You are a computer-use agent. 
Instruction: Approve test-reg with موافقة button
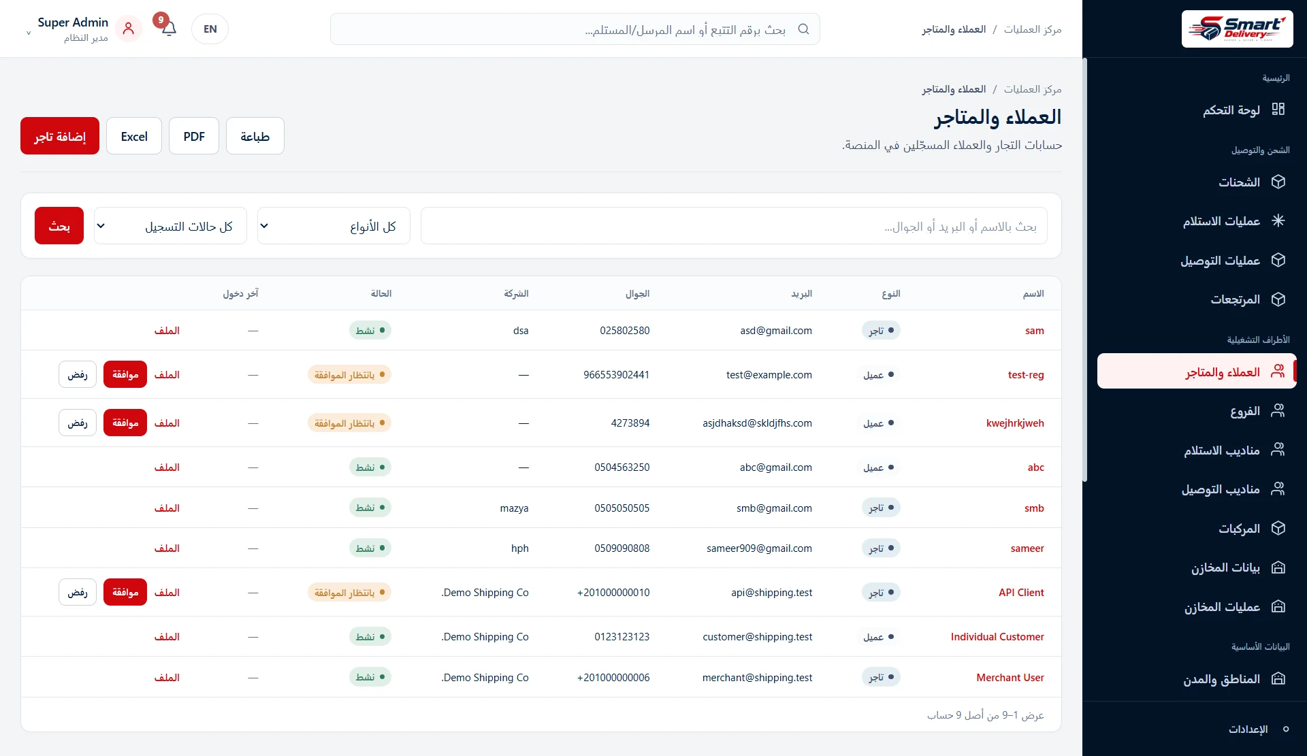coord(125,374)
